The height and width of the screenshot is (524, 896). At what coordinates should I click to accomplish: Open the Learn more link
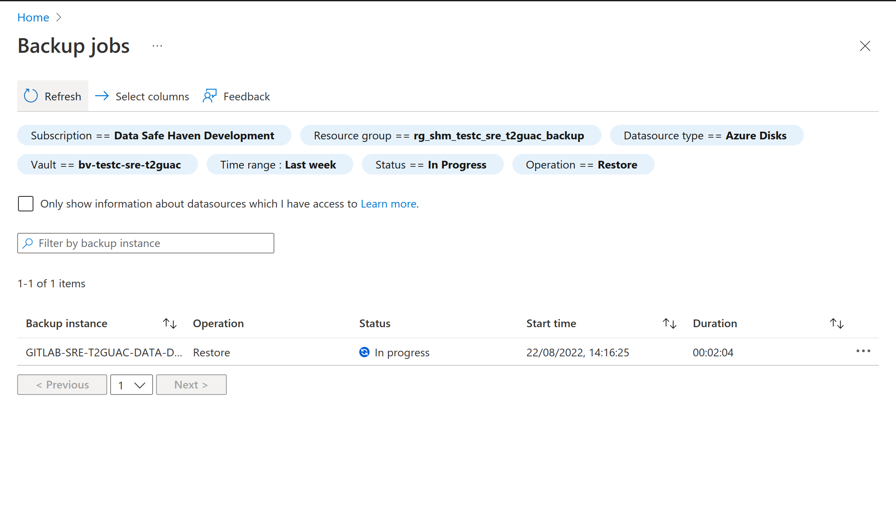[388, 204]
